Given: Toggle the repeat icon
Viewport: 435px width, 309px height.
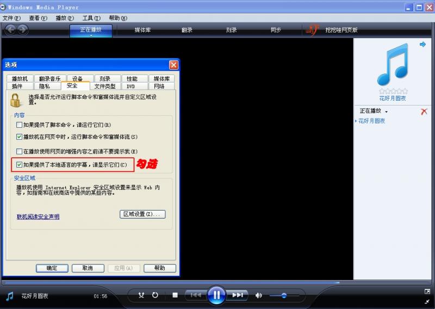Looking at the screenshot, I should coord(155,295).
